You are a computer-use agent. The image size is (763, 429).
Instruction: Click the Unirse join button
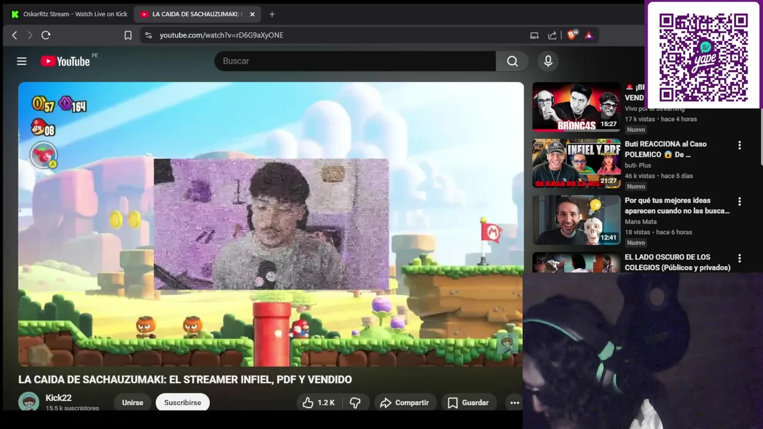(x=132, y=403)
